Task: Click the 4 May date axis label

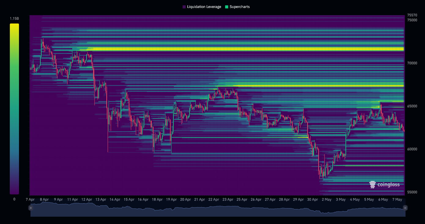Action: click(355, 200)
